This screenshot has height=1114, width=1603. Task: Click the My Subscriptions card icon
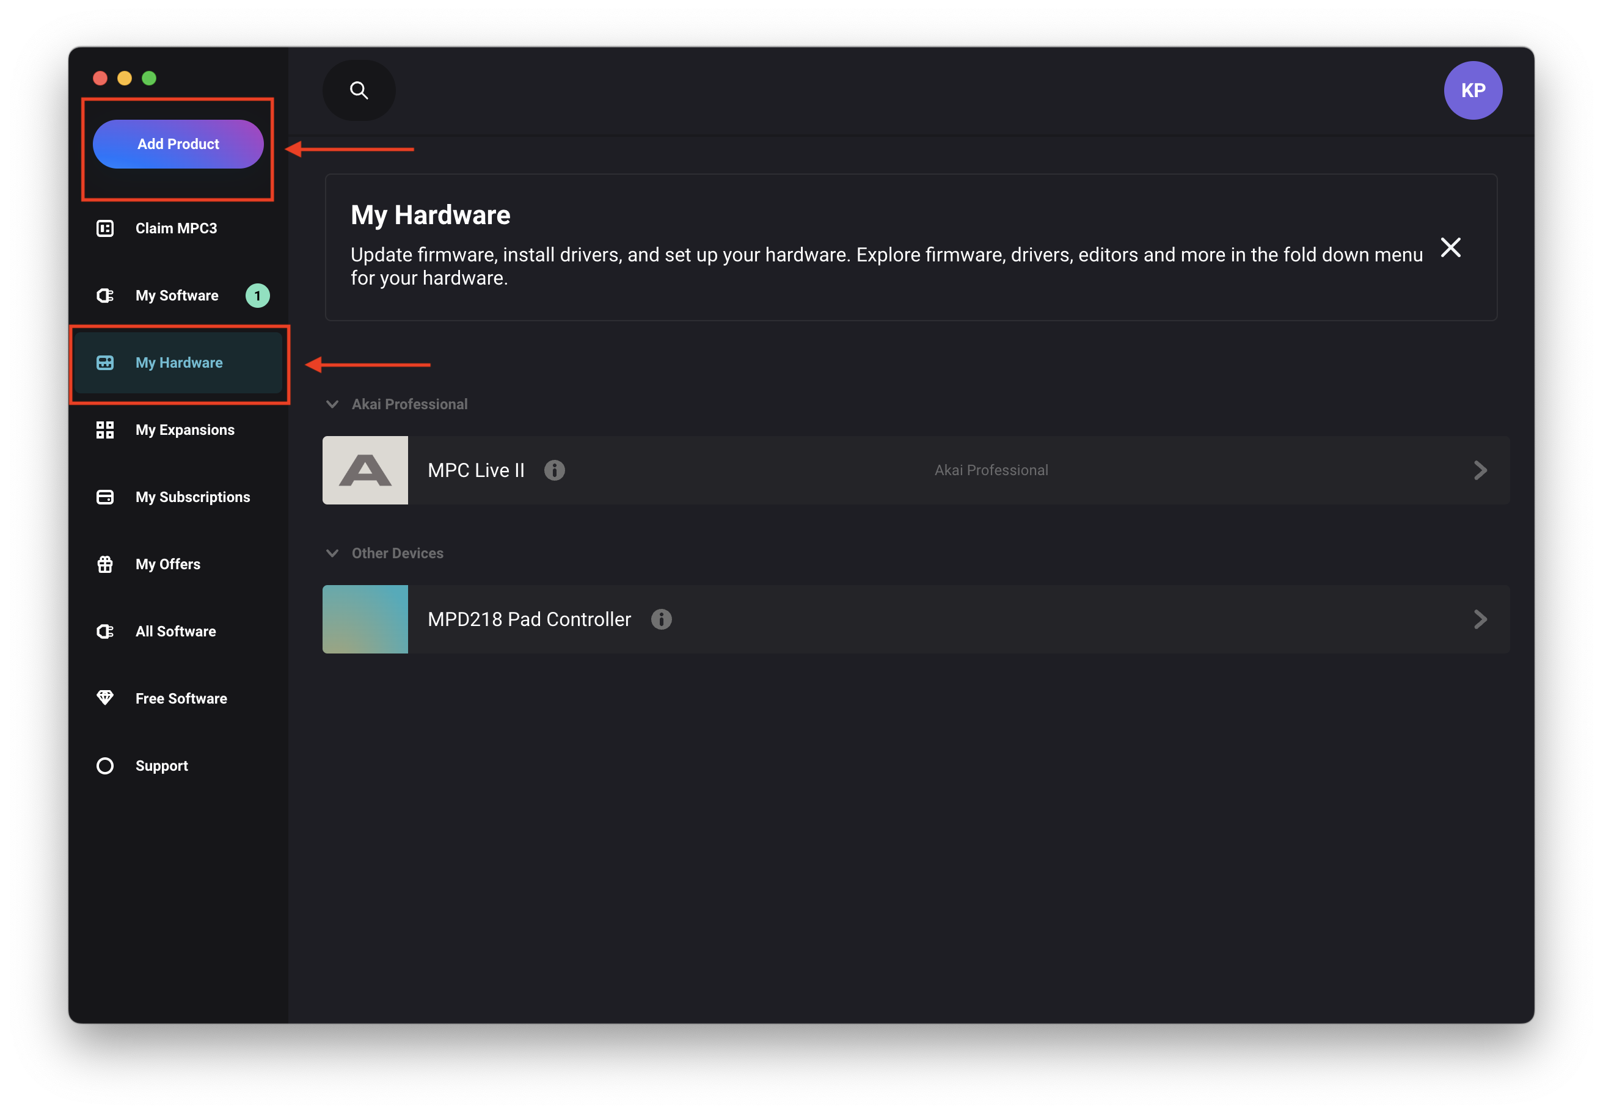point(104,497)
